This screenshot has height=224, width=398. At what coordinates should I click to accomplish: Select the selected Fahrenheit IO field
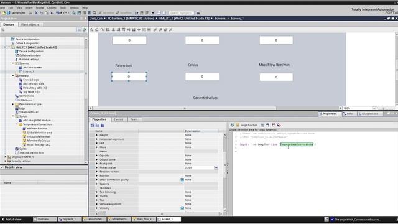[x=129, y=77]
